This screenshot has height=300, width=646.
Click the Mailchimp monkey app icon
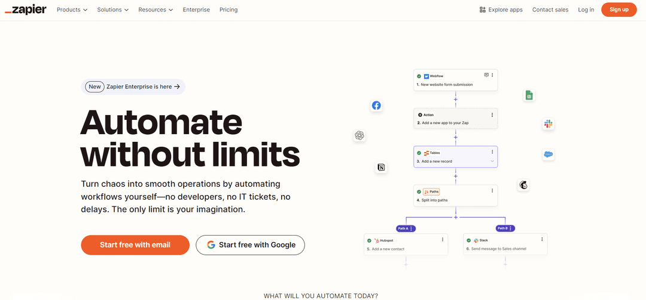point(523,185)
